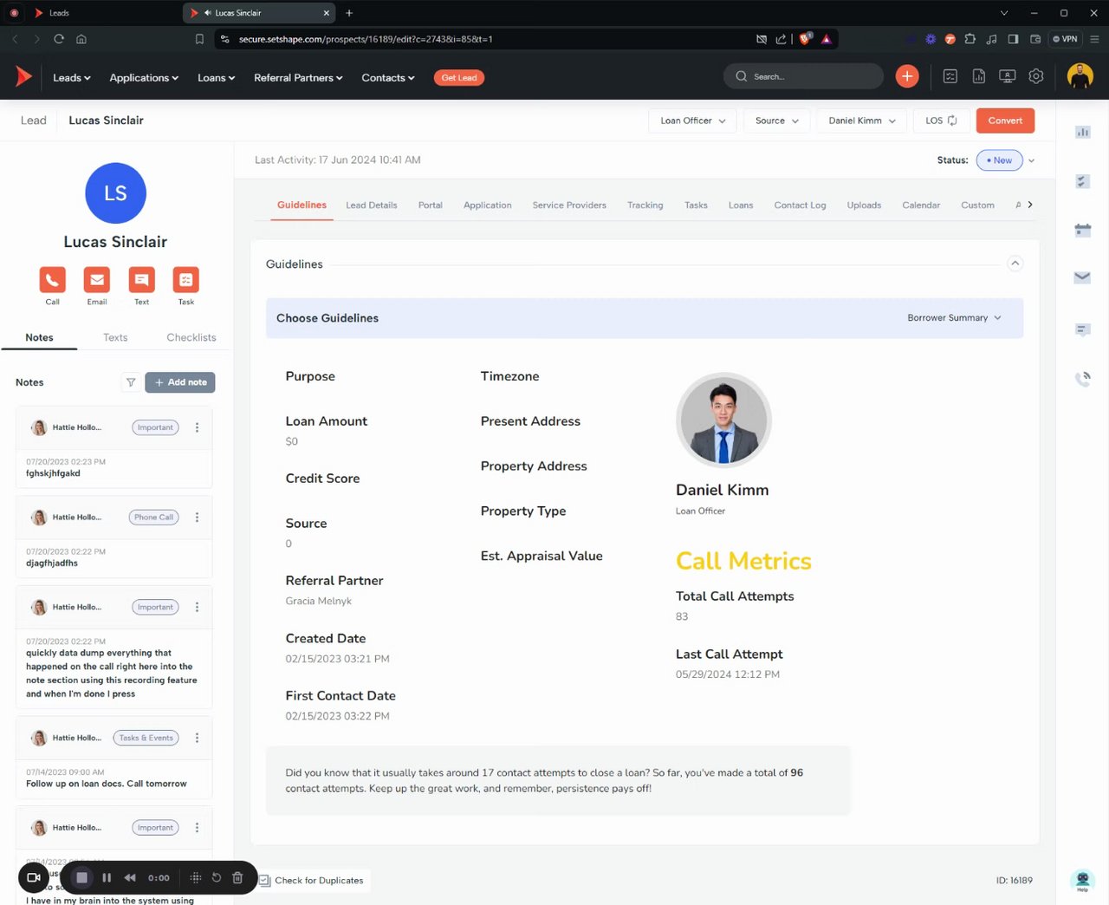Open the settings gear in top navbar
1109x905 pixels.
click(1036, 76)
